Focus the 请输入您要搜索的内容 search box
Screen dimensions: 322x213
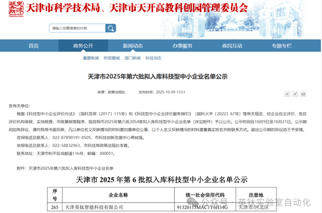coord(77,28)
